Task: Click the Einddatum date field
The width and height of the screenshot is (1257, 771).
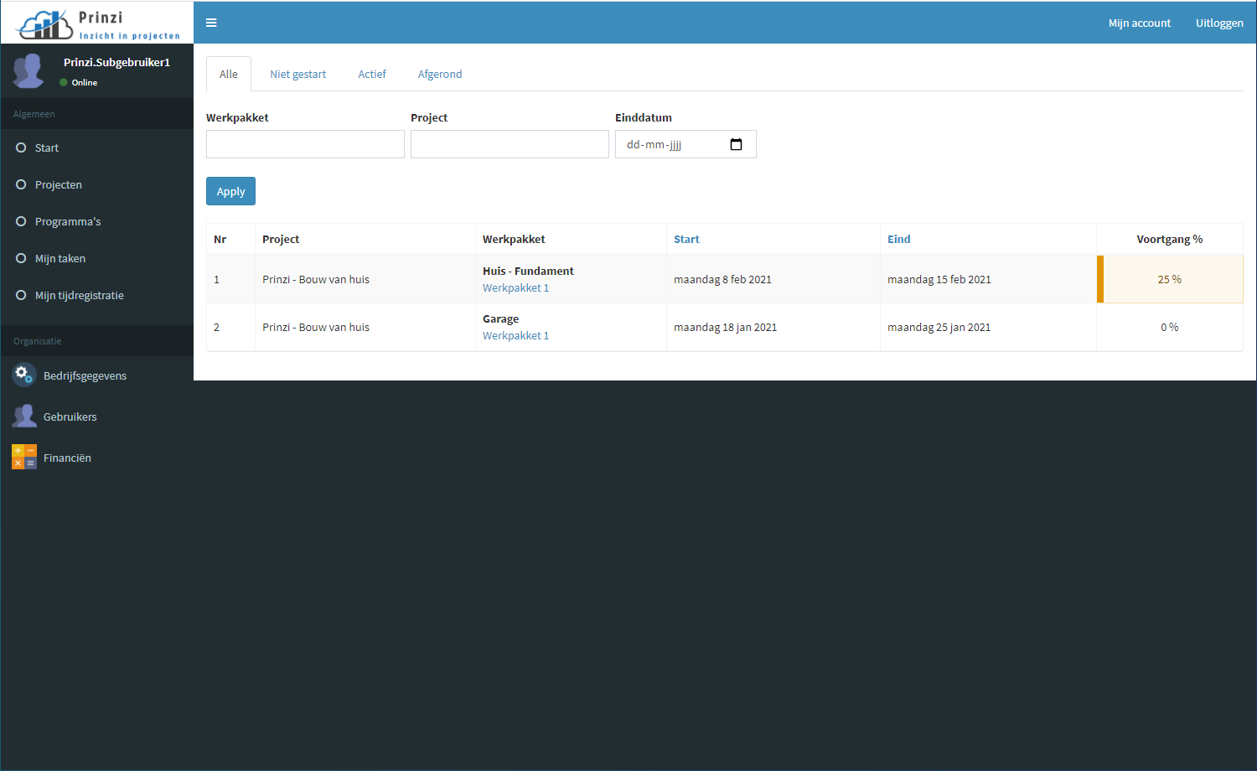Action: point(685,144)
